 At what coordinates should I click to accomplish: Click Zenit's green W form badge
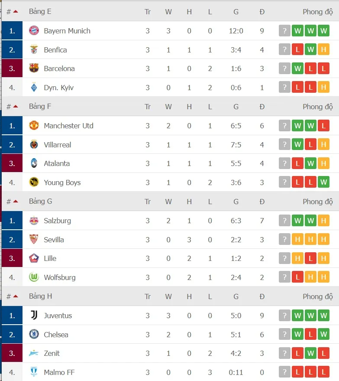click(310, 354)
